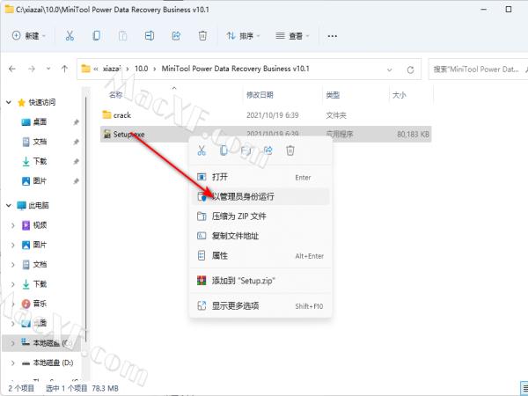528x396 pixels.
Task: Choose Run as administrator (以管理员身份运行)
Action: pos(260,196)
